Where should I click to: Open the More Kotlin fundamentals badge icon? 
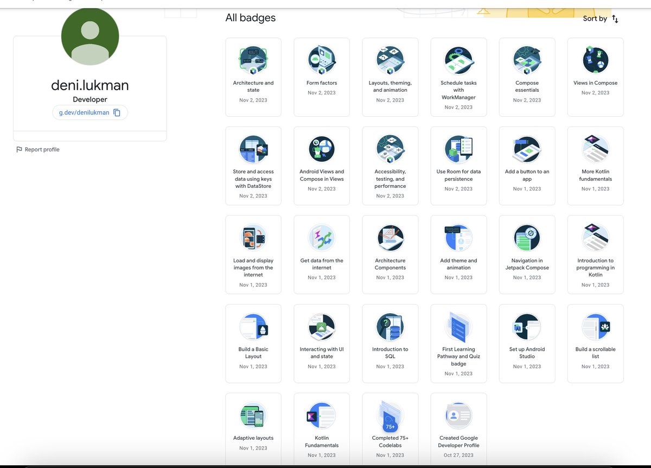595,149
